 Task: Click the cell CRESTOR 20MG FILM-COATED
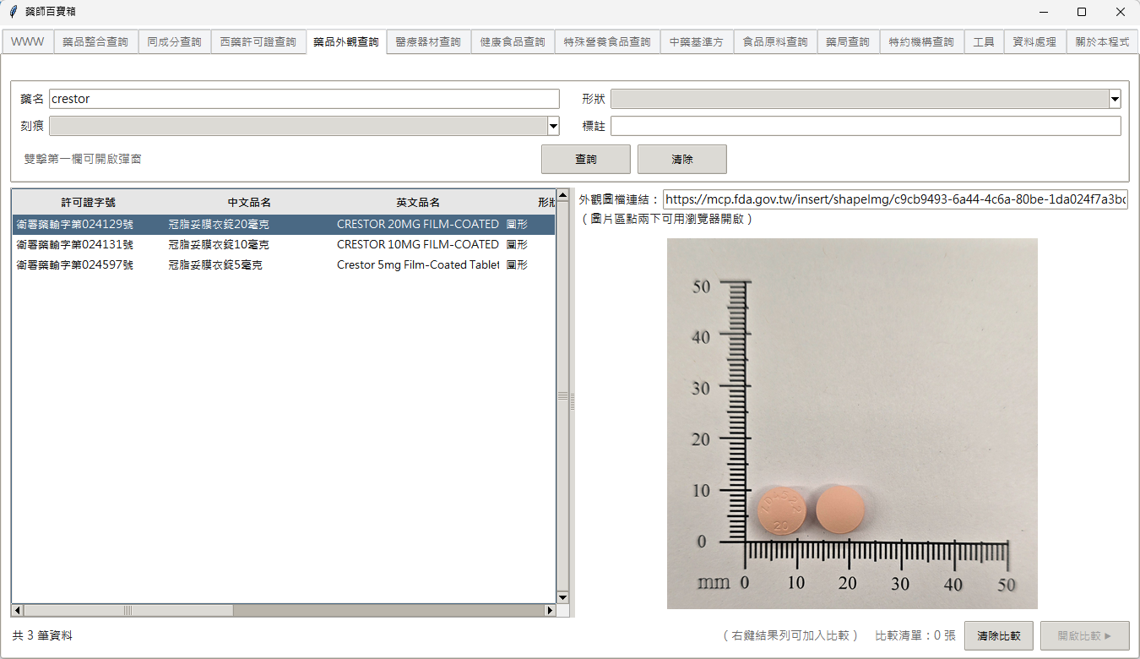pyautogui.click(x=418, y=225)
